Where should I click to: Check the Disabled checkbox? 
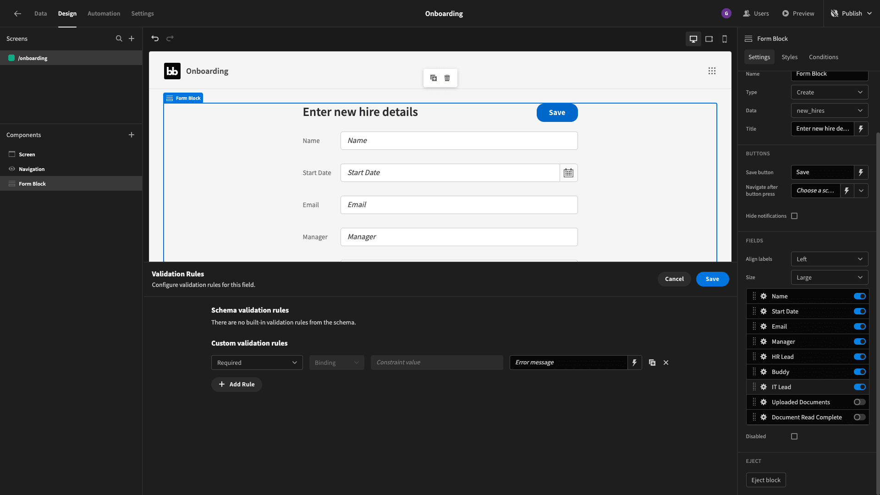[794, 437]
